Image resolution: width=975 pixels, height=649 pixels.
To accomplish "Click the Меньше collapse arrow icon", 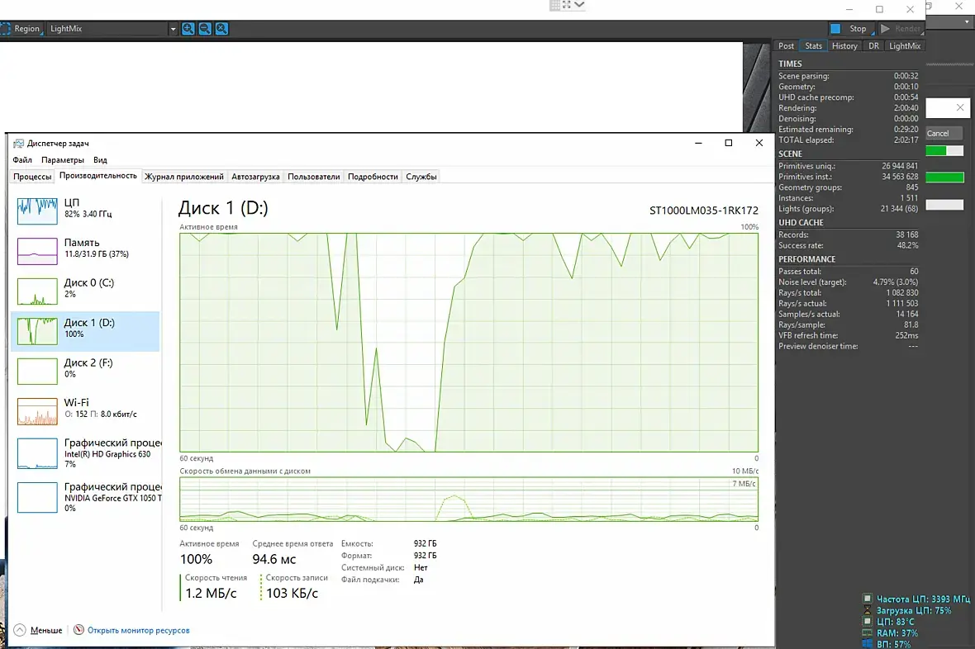I will 20,630.
